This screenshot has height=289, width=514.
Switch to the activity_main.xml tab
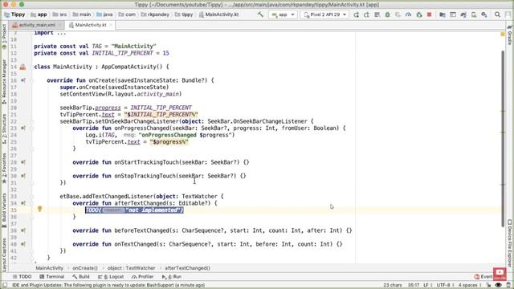[x=37, y=25]
